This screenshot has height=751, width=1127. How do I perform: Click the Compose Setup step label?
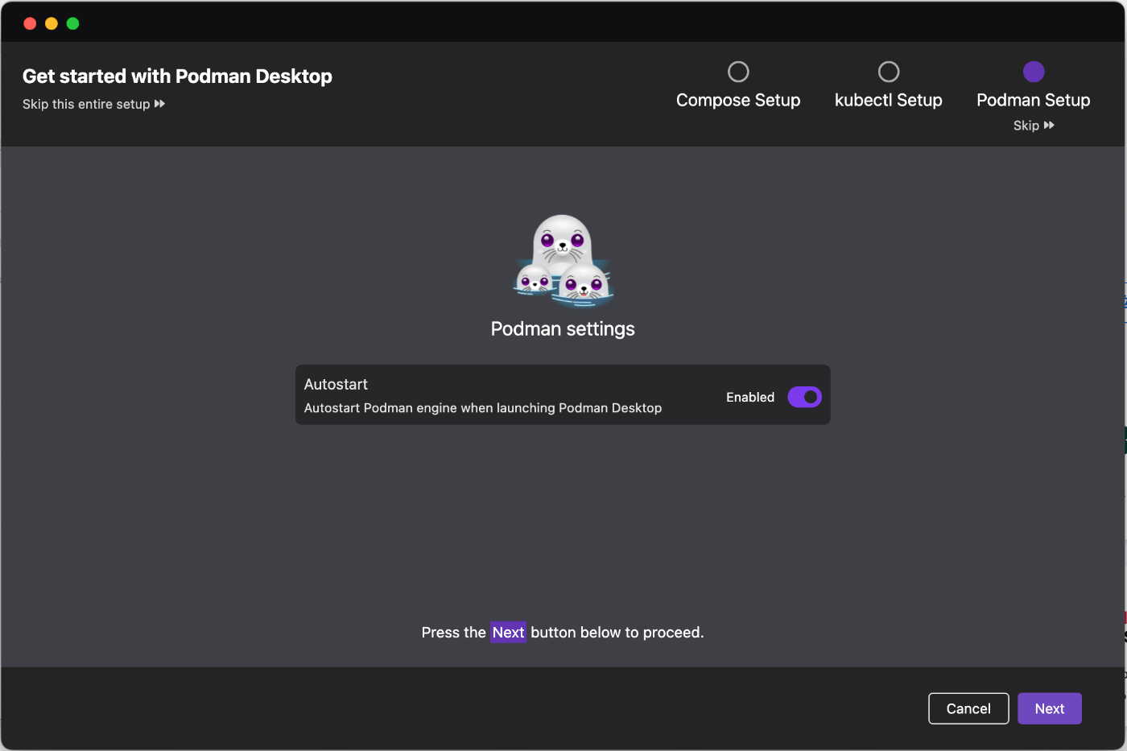(738, 100)
